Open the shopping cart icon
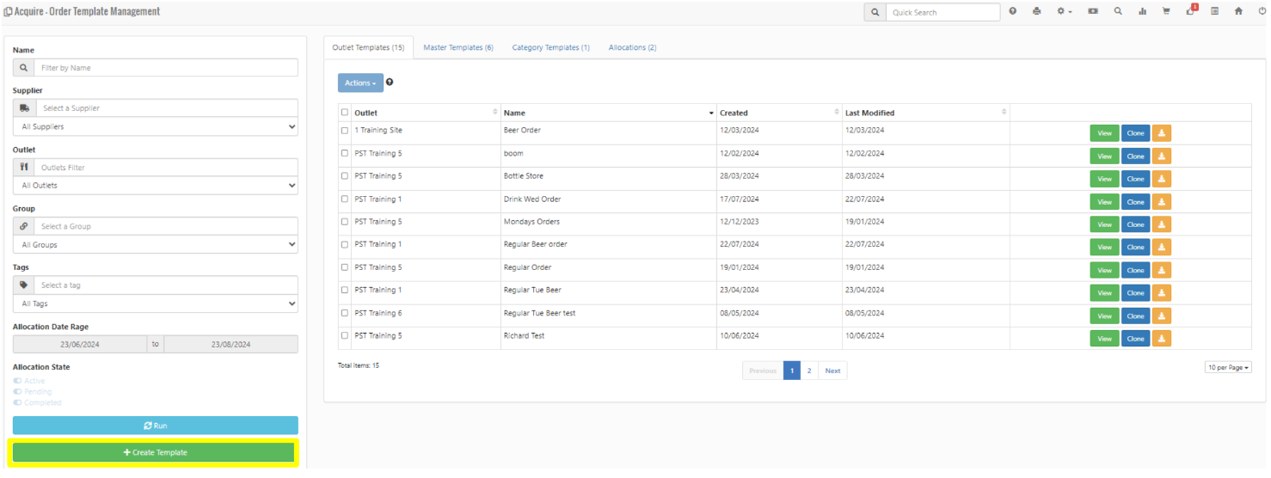 pyautogui.click(x=1166, y=12)
